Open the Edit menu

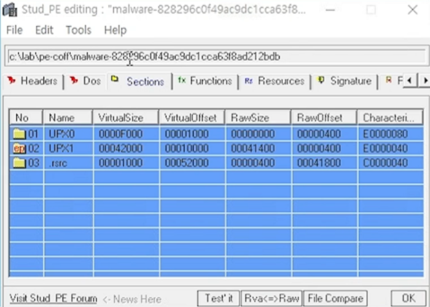(x=44, y=30)
